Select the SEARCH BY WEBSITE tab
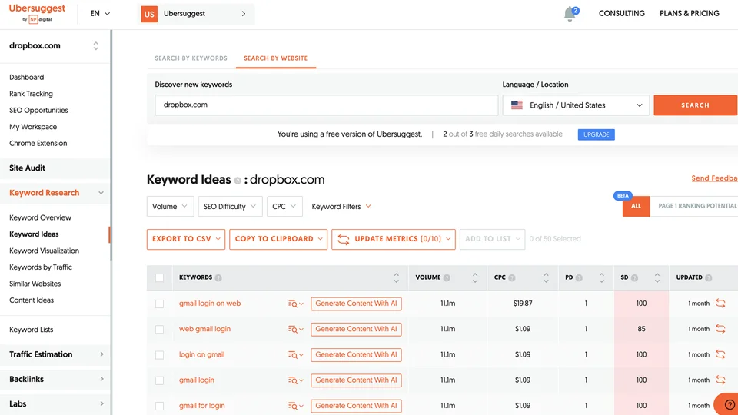Image resolution: width=738 pixels, height=415 pixels. pos(276,58)
